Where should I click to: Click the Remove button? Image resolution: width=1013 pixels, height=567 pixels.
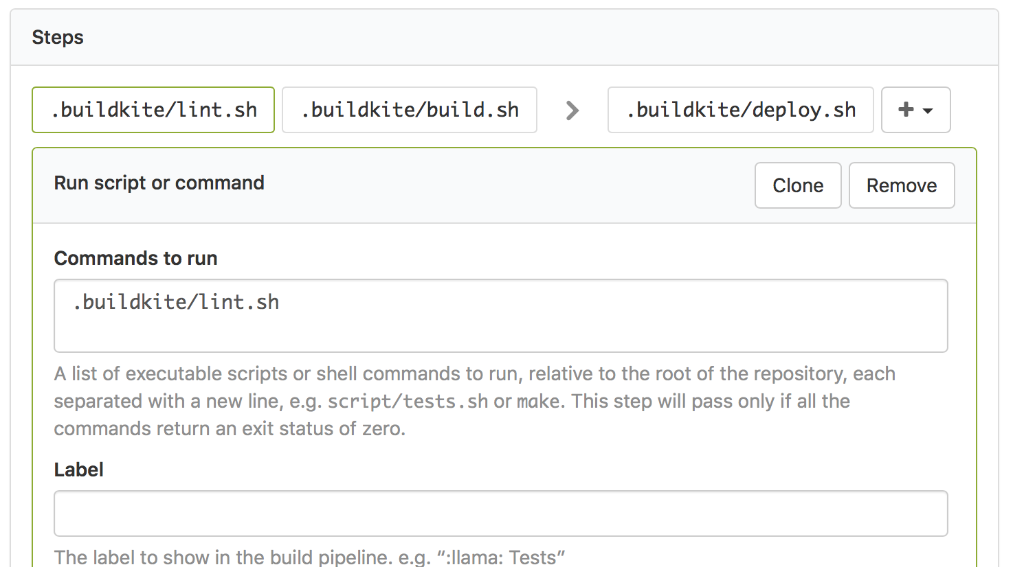901,185
